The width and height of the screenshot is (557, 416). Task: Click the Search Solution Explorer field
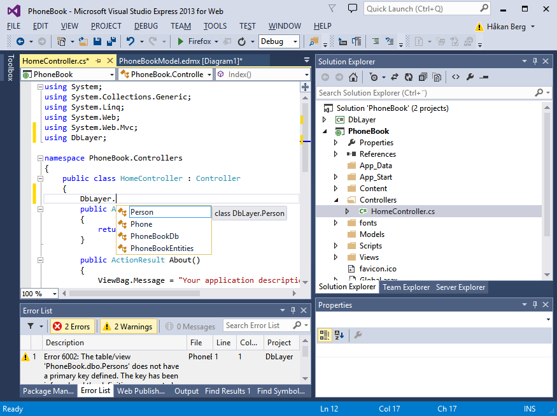[434, 93]
